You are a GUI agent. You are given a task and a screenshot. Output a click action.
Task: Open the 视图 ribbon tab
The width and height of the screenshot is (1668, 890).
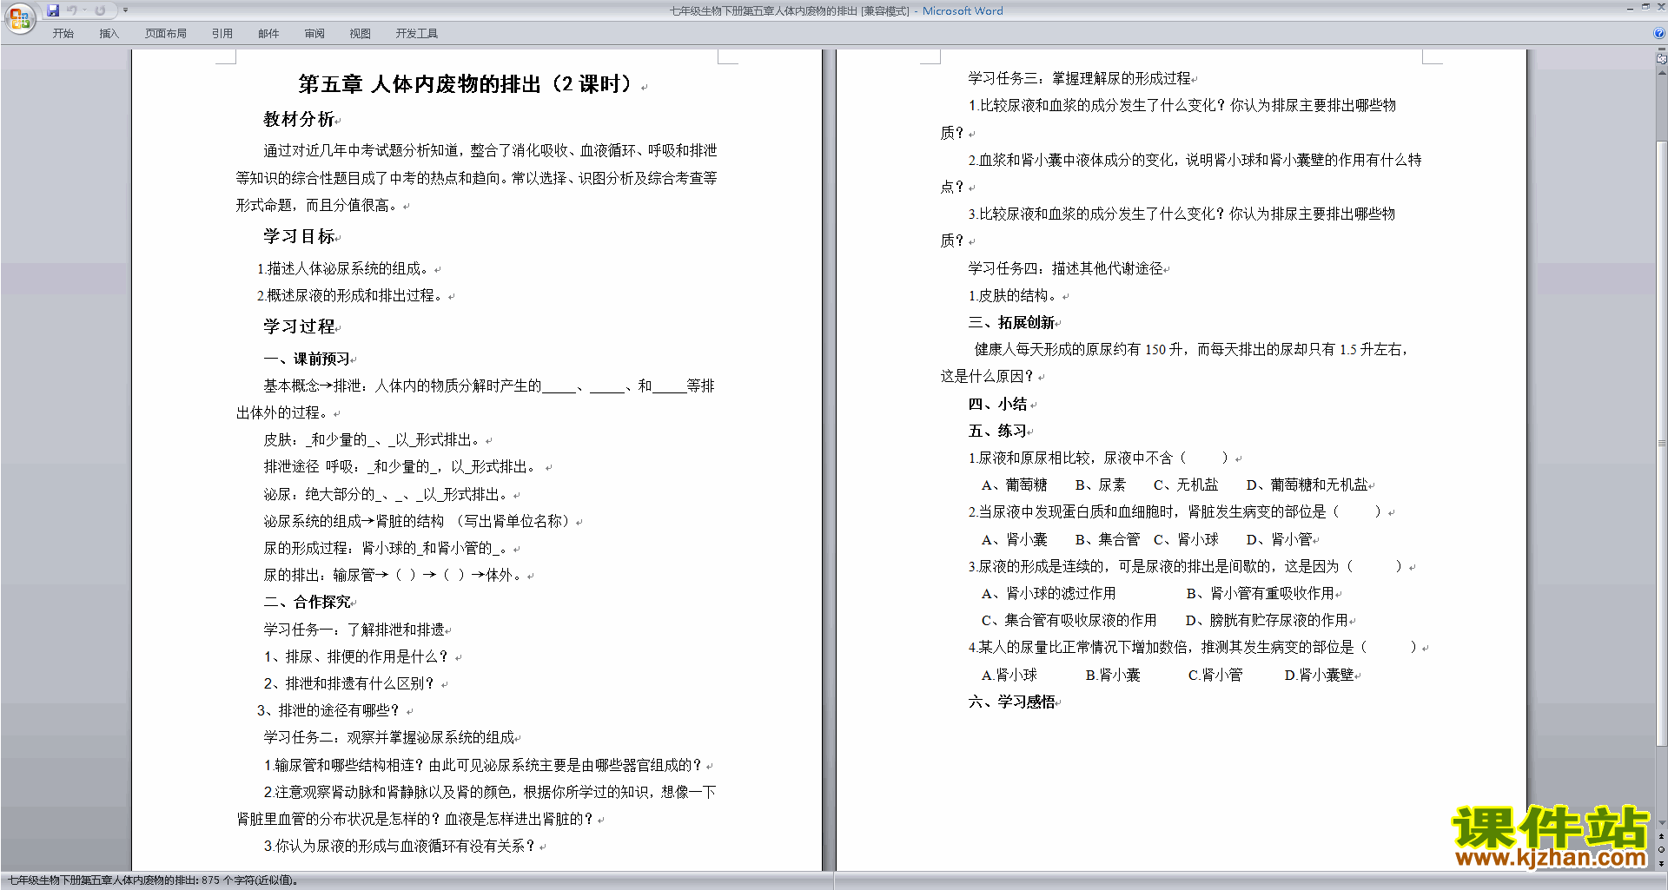click(x=361, y=33)
